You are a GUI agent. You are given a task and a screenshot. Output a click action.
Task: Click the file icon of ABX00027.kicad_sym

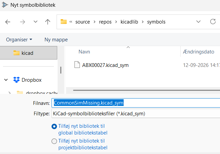(x=77, y=65)
